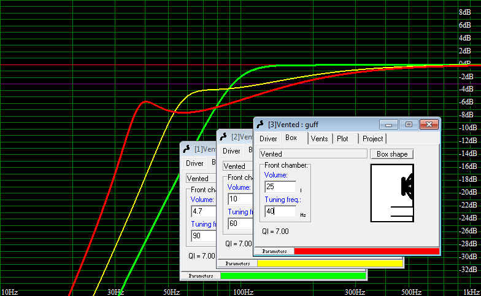Click the Vented field in window [2]

[238, 166]
